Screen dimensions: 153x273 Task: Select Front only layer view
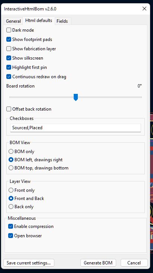[x=11, y=190]
